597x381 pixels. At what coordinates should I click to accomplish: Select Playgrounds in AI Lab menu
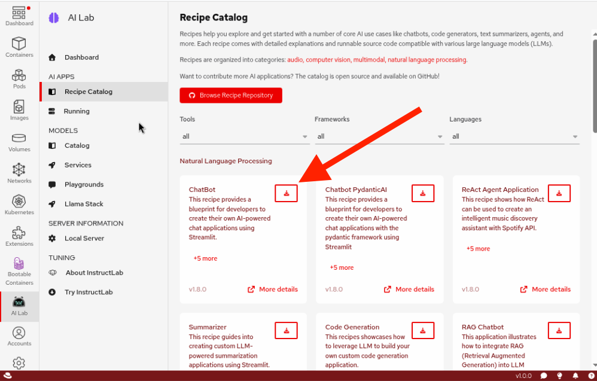coord(84,184)
